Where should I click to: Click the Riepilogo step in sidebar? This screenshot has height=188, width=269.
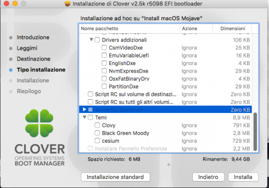[29, 91]
